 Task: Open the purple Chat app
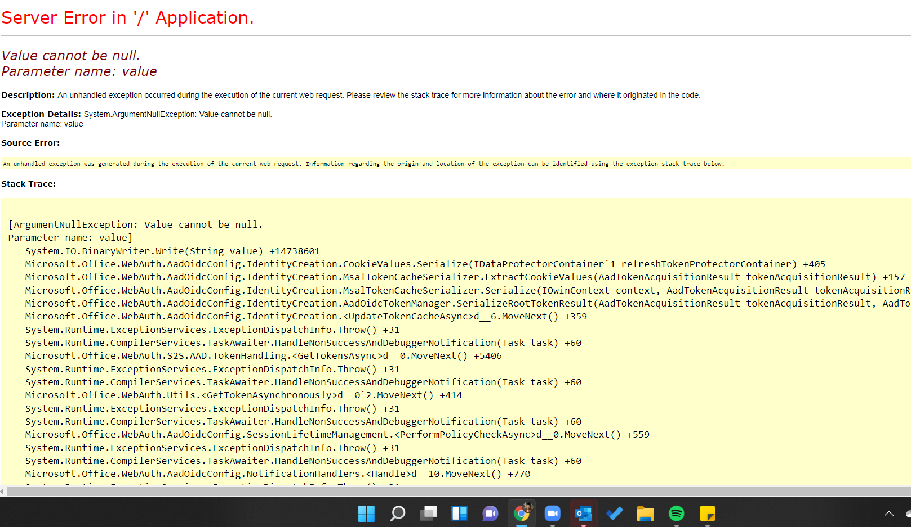click(x=490, y=514)
